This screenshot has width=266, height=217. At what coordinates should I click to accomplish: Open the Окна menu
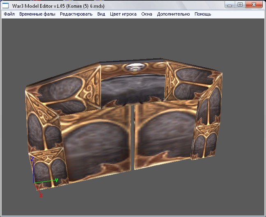pyautogui.click(x=147, y=14)
